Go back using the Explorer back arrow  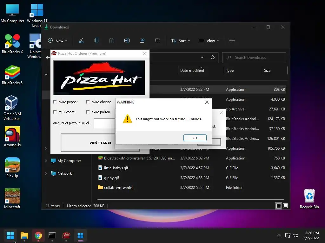coord(48,58)
